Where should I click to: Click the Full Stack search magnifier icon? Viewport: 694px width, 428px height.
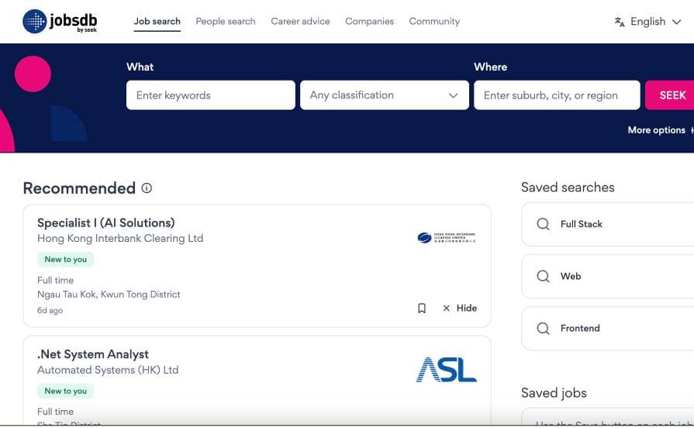pos(543,224)
